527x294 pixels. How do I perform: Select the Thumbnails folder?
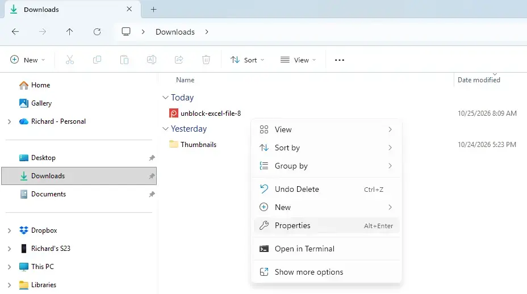coord(193,145)
